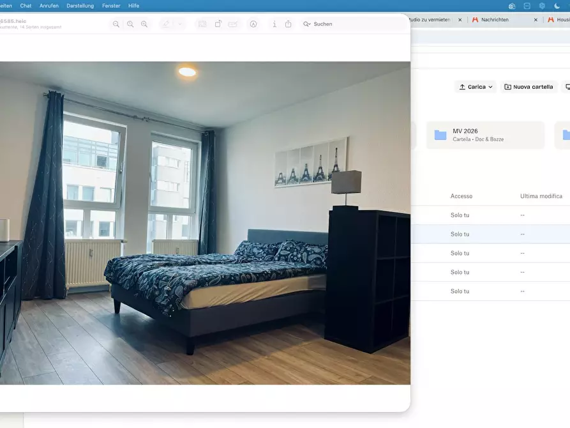The image size is (570, 428).
Task: Open the Carica upload dropdown in Dropbox
Action: click(x=476, y=87)
